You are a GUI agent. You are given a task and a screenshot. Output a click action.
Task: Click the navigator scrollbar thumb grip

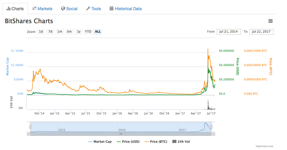[x=121, y=134]
